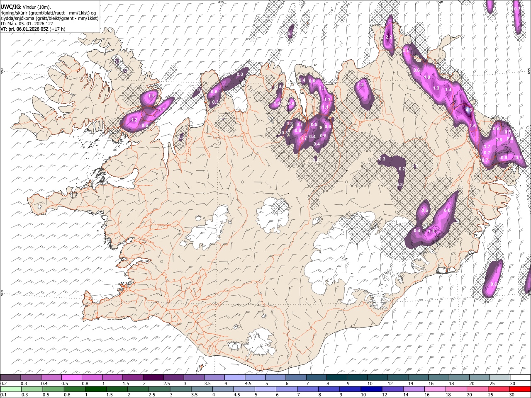531x398 pixels.
Task: Click the 1.0 value in the northeast snow band
Action: [x=427, y=78]
